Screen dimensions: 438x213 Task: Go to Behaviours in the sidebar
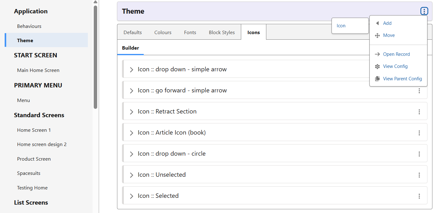(x=29, y=26)
